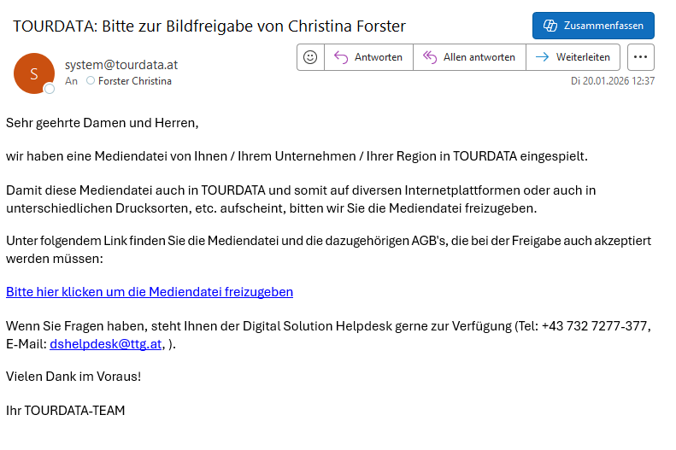Select sender address system@tourdata.at
The height and width of the screenshot is (450, 676).
pyautogui.click(x=121, y=65)
